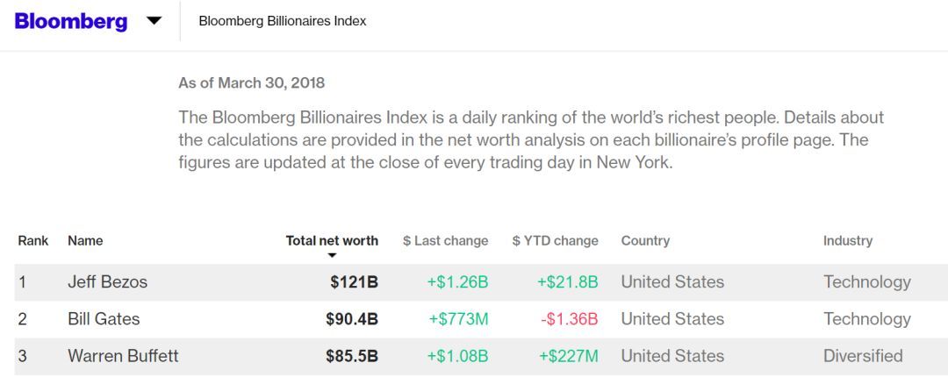The width and height of the screenshot is (948, 377).
Task: Click the Technology industry in Bezos row
Action: (x=867, y=282)
